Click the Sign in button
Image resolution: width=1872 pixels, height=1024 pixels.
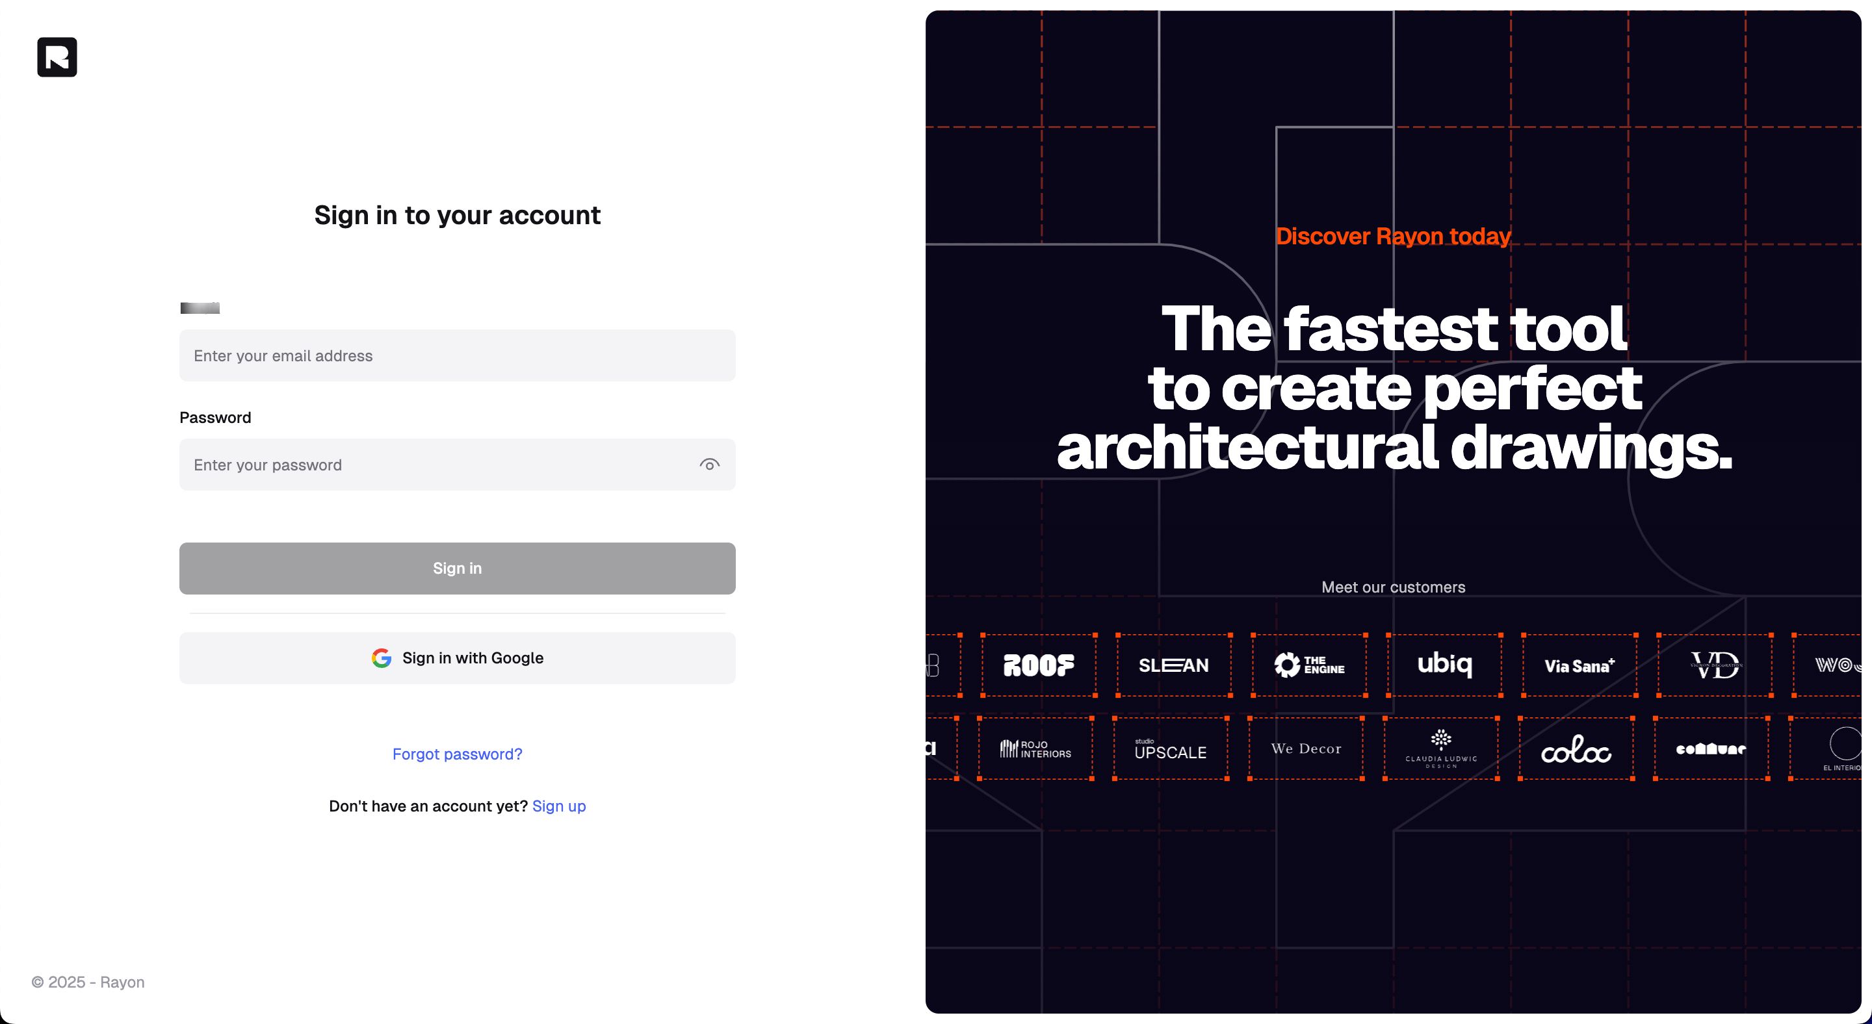457,567
